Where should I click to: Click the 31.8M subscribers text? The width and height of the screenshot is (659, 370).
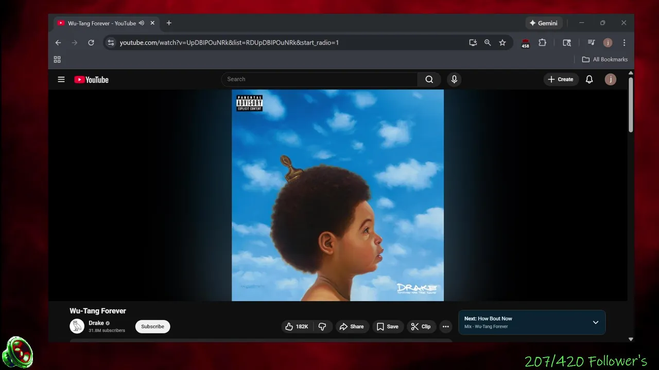(x=107, y=330)
